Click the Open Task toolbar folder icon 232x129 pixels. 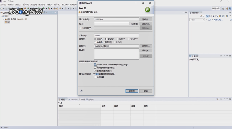pyautogui.click(x=57, y=9)
